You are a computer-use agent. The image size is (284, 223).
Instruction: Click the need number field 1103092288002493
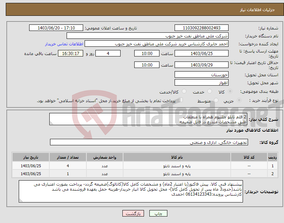(202, 28)
